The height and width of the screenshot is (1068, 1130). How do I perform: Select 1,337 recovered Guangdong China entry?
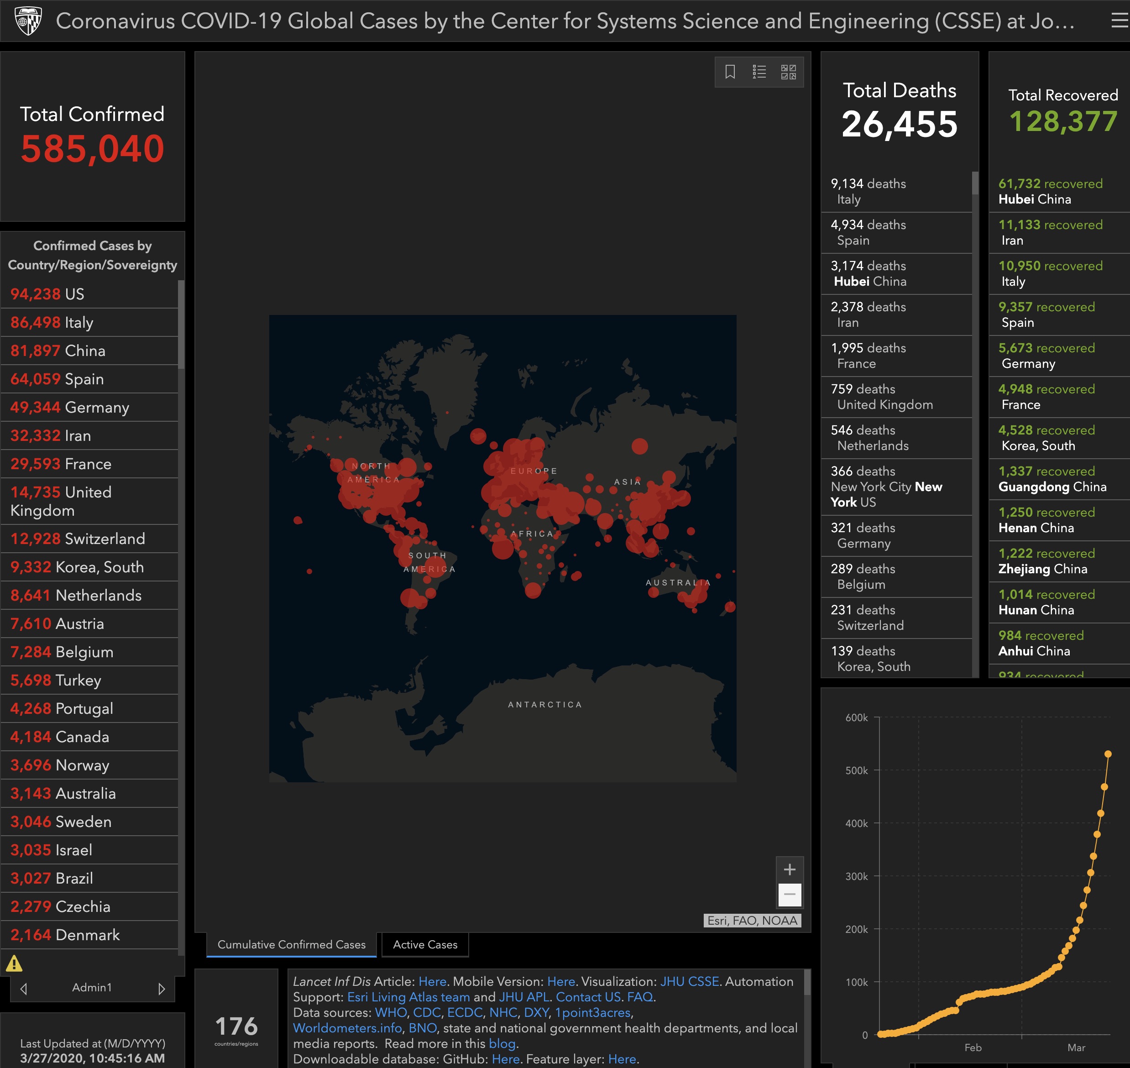pyautogui.click(x=1059, y=479)
